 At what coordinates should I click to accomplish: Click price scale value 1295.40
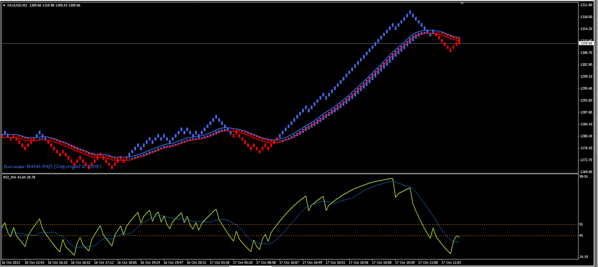(x=586, y=89)
